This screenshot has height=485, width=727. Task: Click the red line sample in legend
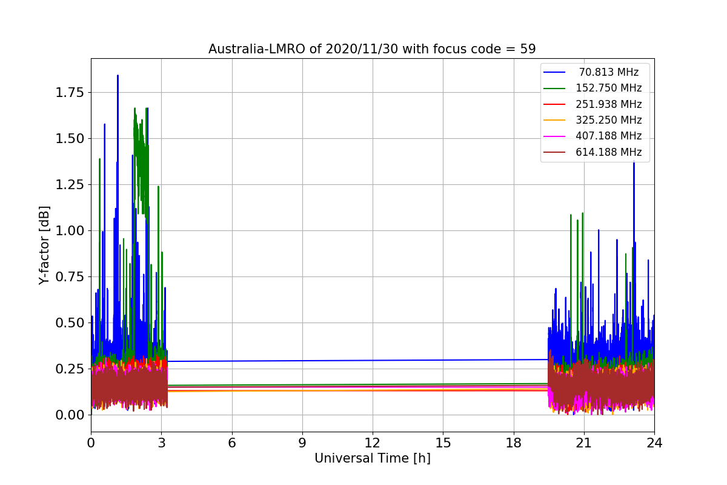(556, 104)
